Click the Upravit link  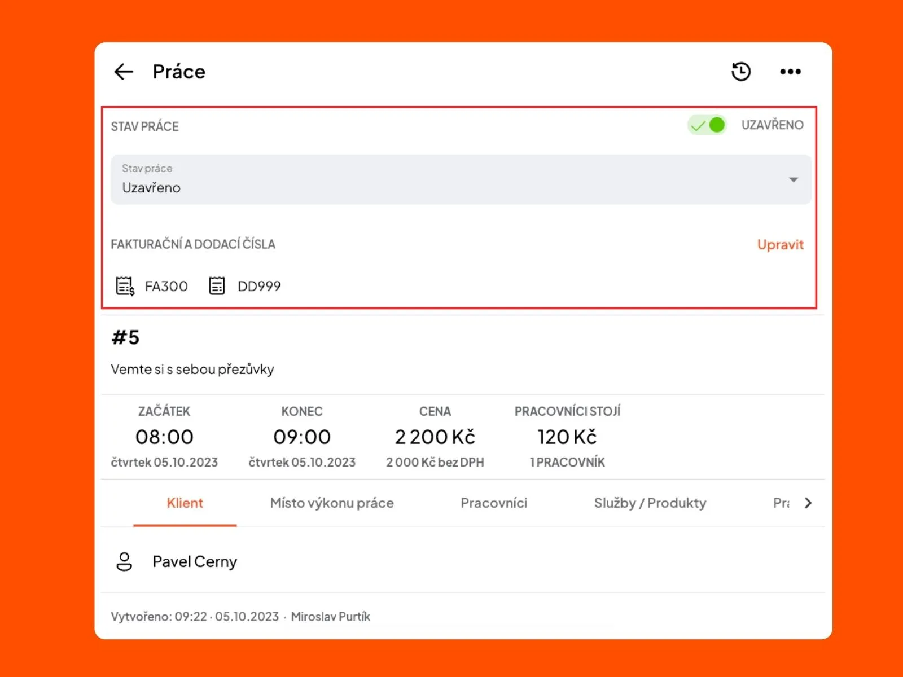point(780,244)
